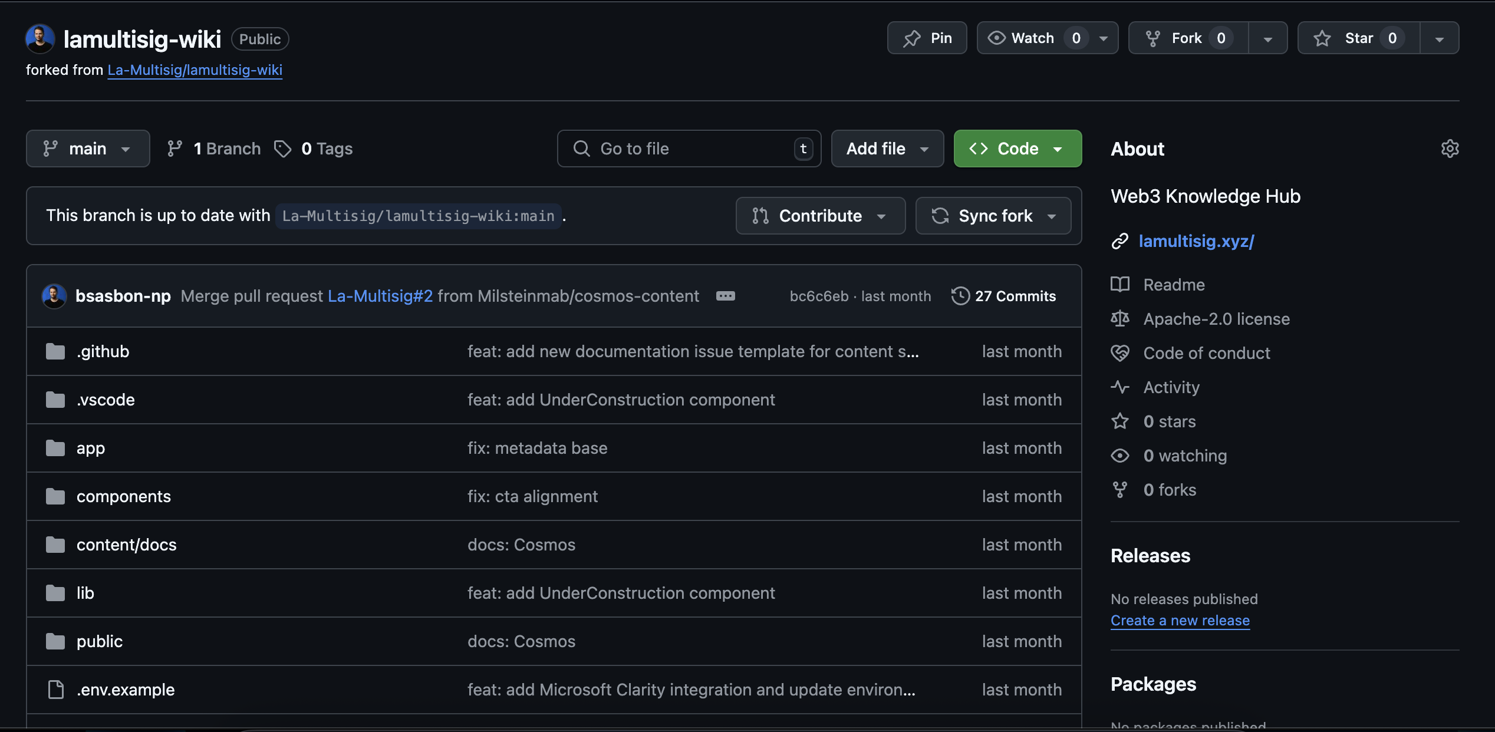Expand commit message ellipsis button
The width and height of the screenshot is (1495, 732).
[725, 296]
